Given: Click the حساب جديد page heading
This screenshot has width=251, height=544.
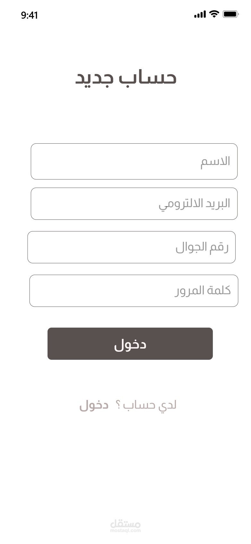Looking at the screenshot, I should point(126,78).
